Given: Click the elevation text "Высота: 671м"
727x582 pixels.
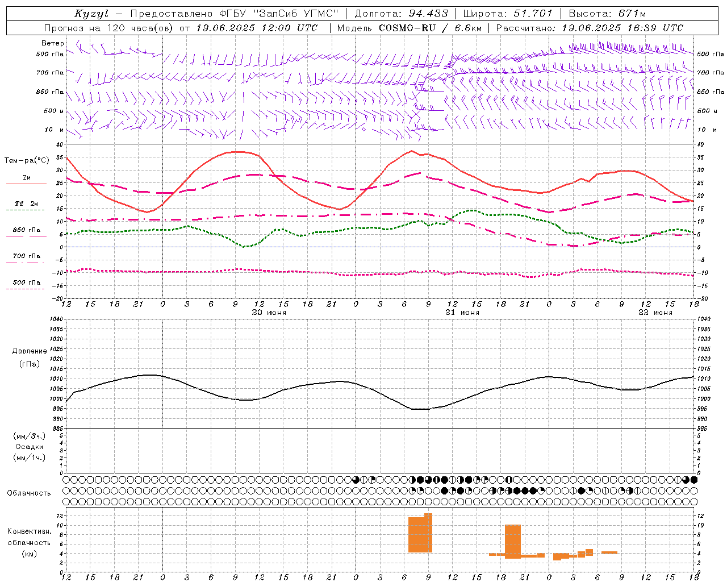Looking at the screenshot, I should click(x=607, y=14).
